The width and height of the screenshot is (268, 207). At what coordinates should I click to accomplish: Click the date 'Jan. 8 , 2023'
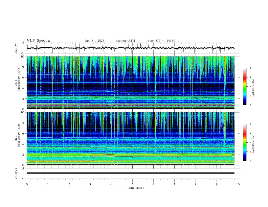(x=94, y=41)
